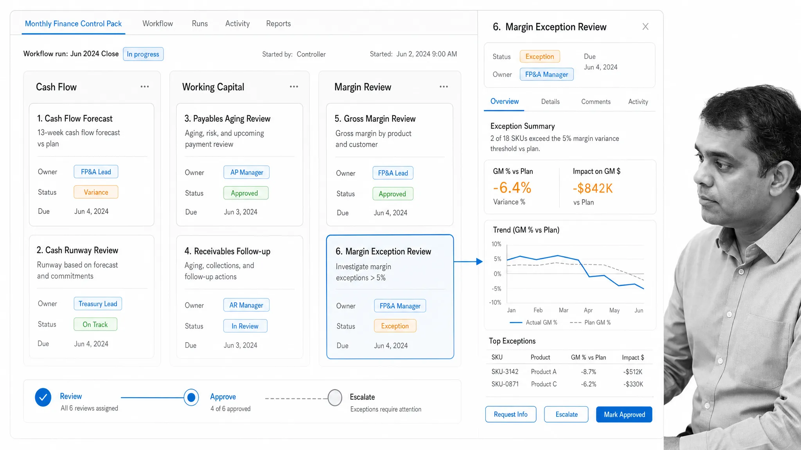This screenshot has height=450, width=801.
Task: Click the -$842K impact on GM value
Action: (593, 188)
